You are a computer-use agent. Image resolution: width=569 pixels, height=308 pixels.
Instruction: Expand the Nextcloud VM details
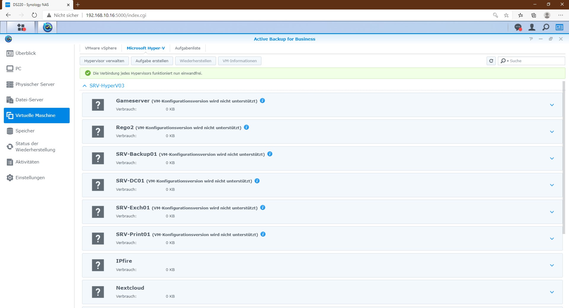552,292
